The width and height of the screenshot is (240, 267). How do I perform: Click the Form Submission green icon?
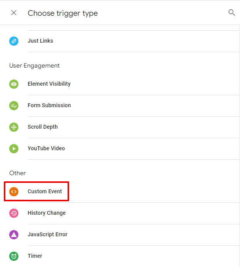pyautogui.click(x=14, y=105)
